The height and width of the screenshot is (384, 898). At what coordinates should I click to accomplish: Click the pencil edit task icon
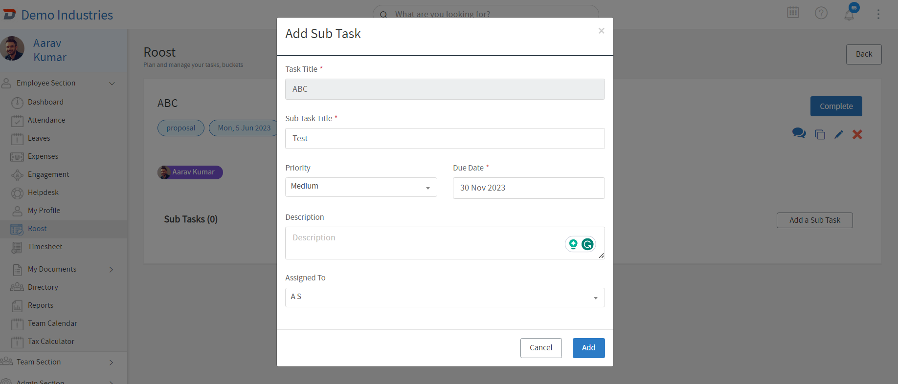click(x=839, y=134)
